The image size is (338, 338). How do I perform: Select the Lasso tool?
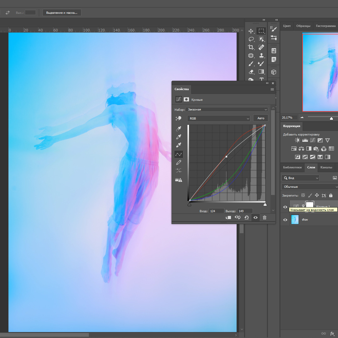251,39
